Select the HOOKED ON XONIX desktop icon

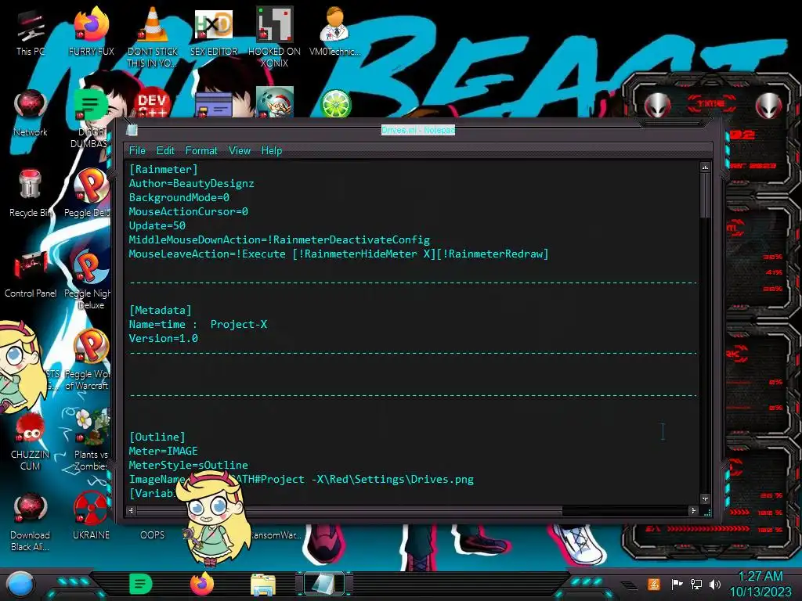(x=275, y=37)
